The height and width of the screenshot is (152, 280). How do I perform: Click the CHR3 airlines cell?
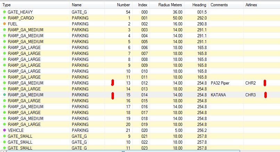pos(250,95)
